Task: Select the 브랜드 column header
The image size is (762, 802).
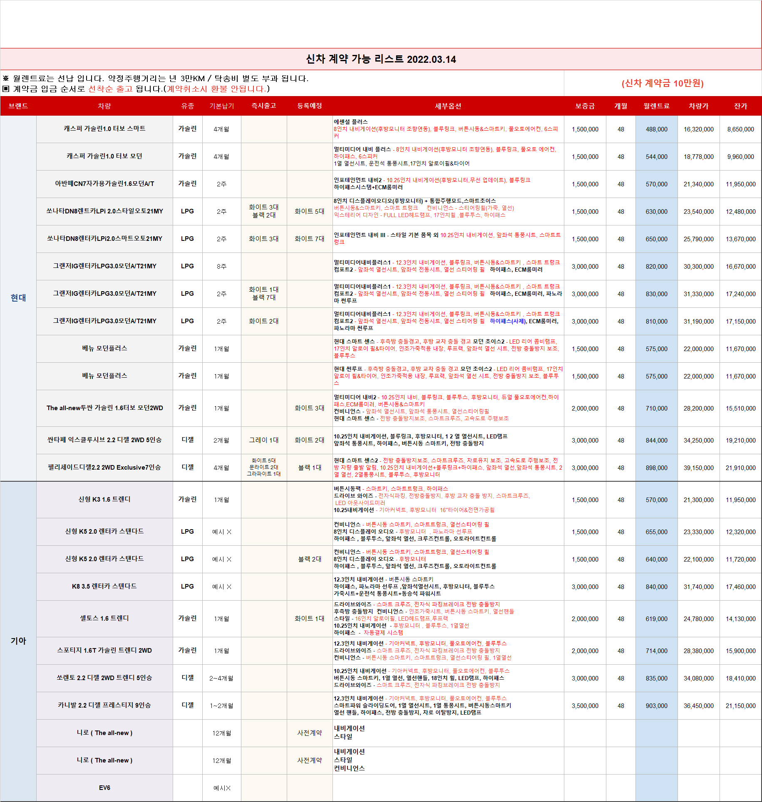Action: (18, 106)
